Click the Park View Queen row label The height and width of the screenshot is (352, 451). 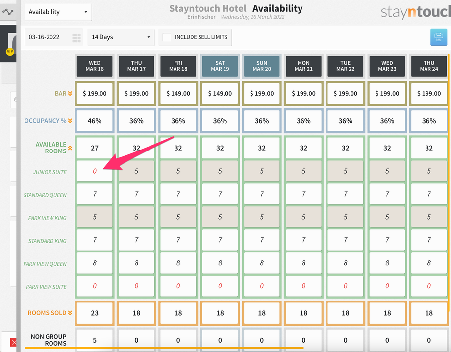[x=45, y=264]
